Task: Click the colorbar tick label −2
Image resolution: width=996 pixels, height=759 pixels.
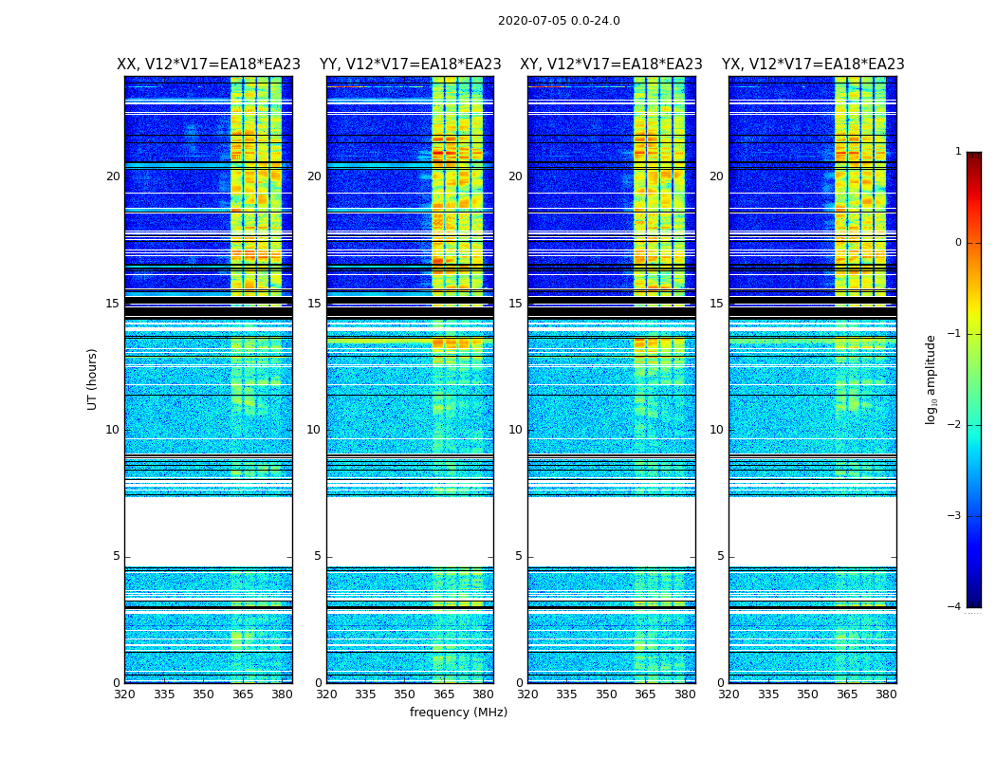Action: pos(955,425)
